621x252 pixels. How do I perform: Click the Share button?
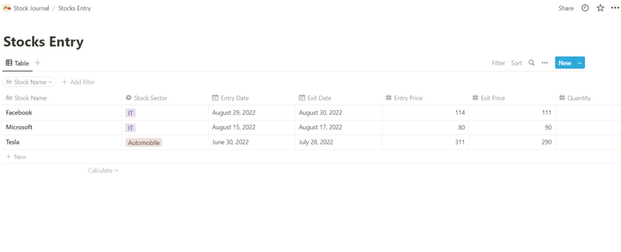tap(566, 9)
